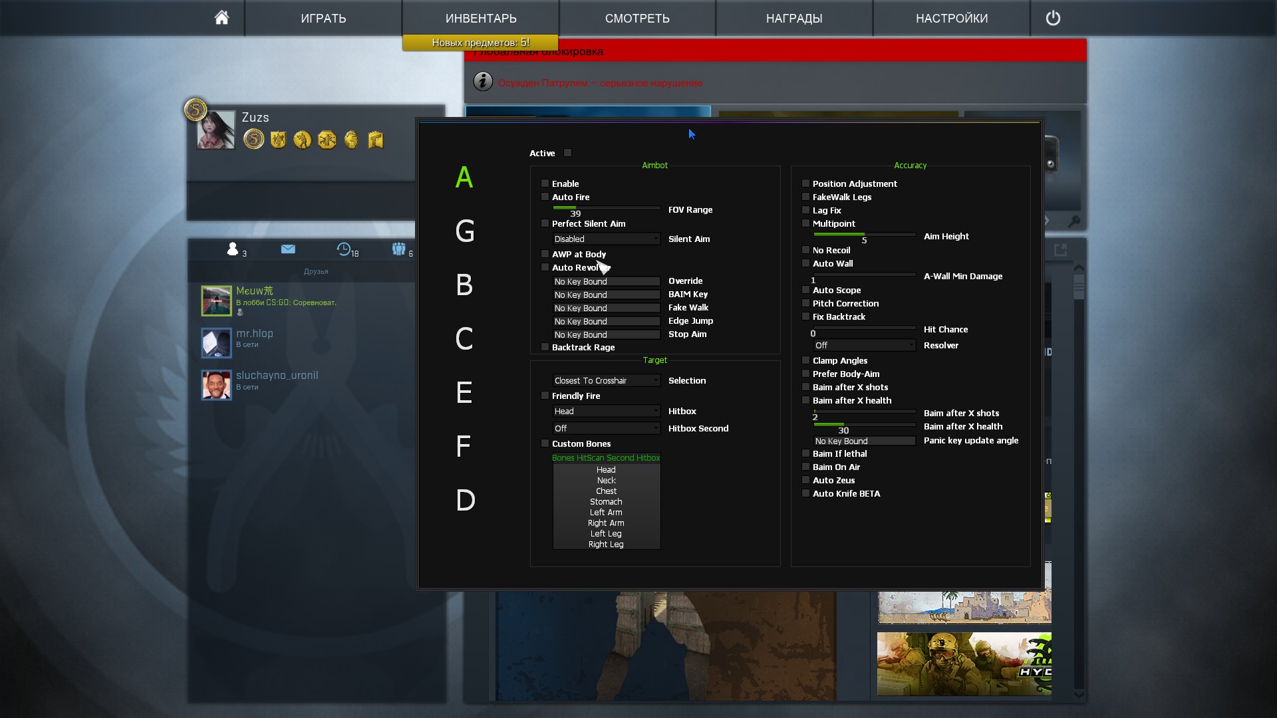Click the power quit icon
Screen dimensions: 1277x718
1053,18
